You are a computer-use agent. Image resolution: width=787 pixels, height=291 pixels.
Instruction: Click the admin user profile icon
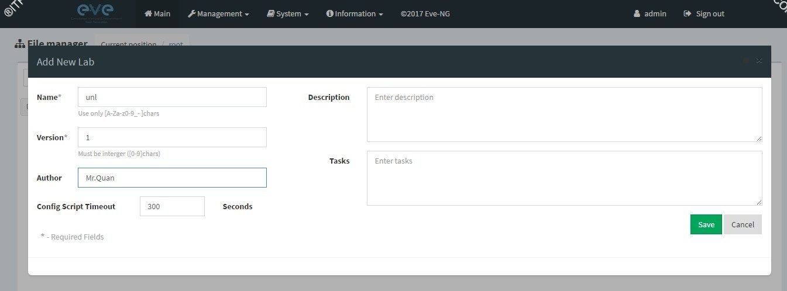[x=637, y=13]
